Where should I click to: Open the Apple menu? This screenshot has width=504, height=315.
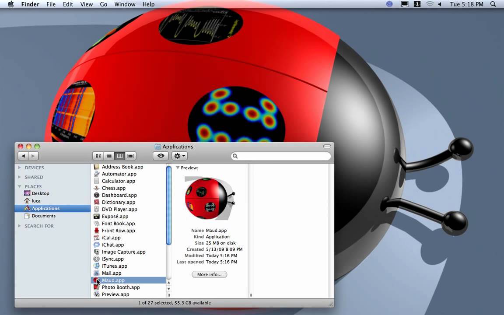coord(10,4)
